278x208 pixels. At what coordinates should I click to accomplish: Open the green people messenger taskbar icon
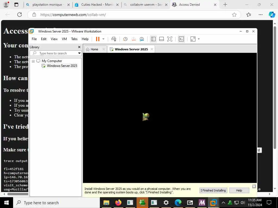click(x=142, y=203)
